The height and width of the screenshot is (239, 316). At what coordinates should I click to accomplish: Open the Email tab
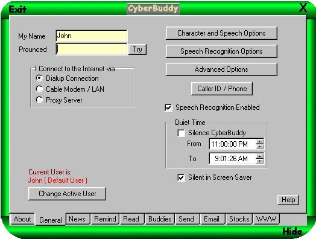212,219
